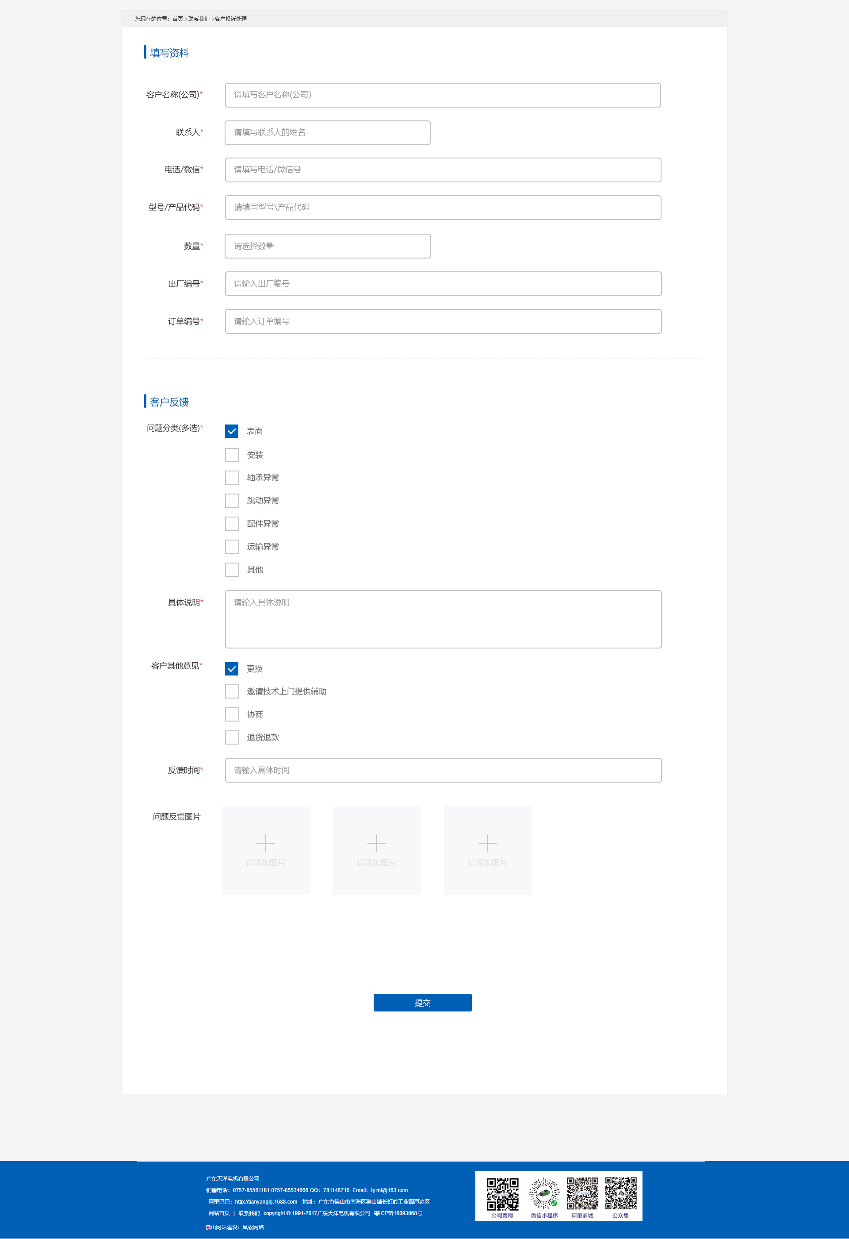Click the 网站首页 footer link
This screenshot has width=849, height=1239.
tap(219, 1213)
